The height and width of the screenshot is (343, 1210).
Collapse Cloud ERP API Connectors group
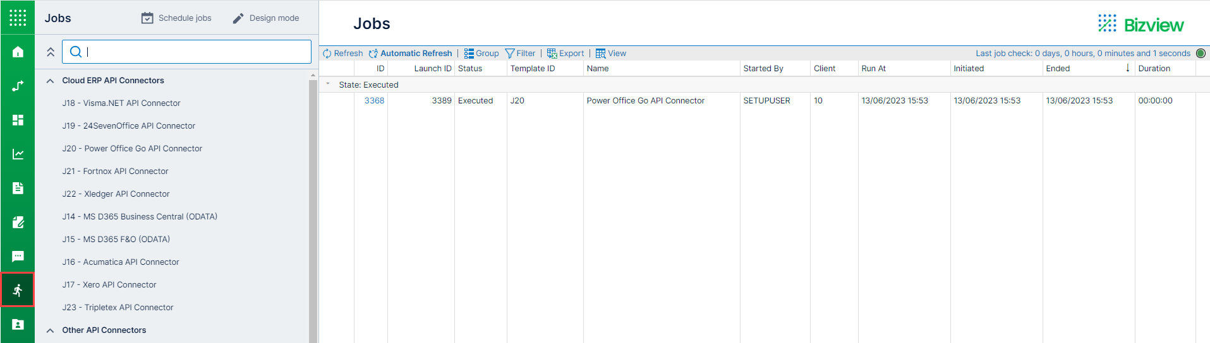click(51, 81)
